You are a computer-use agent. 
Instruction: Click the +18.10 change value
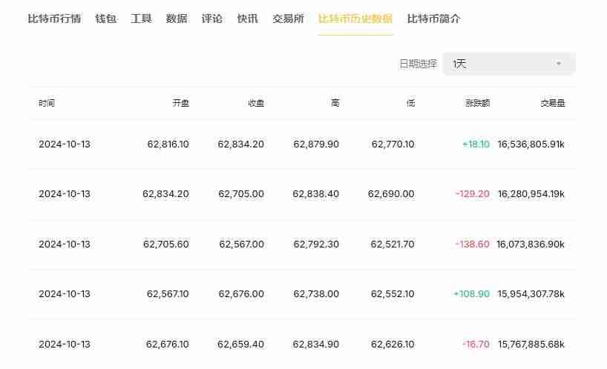(476, 144)
